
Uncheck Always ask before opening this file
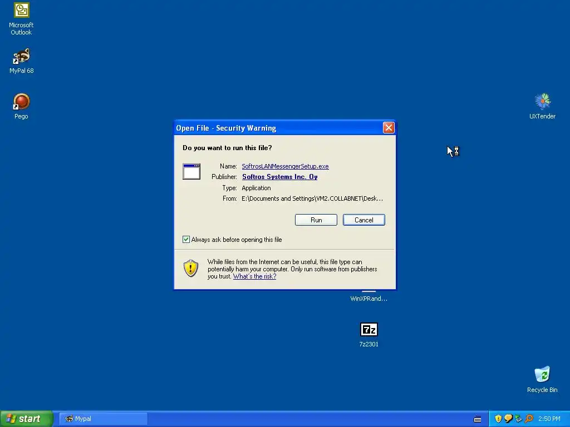tap(186, 239)
